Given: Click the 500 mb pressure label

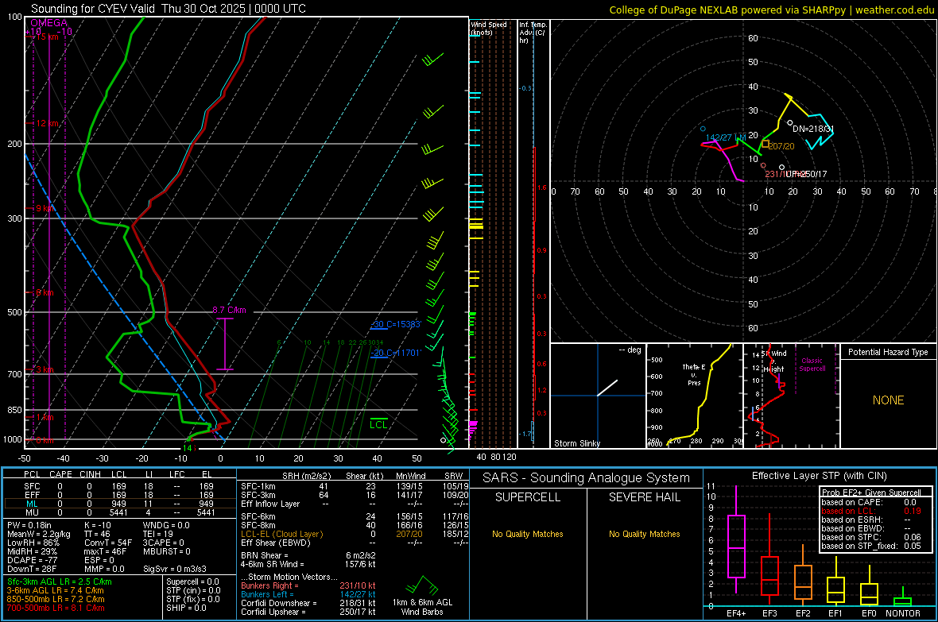Looking at the screenshot, I should [x=14, y=312].
